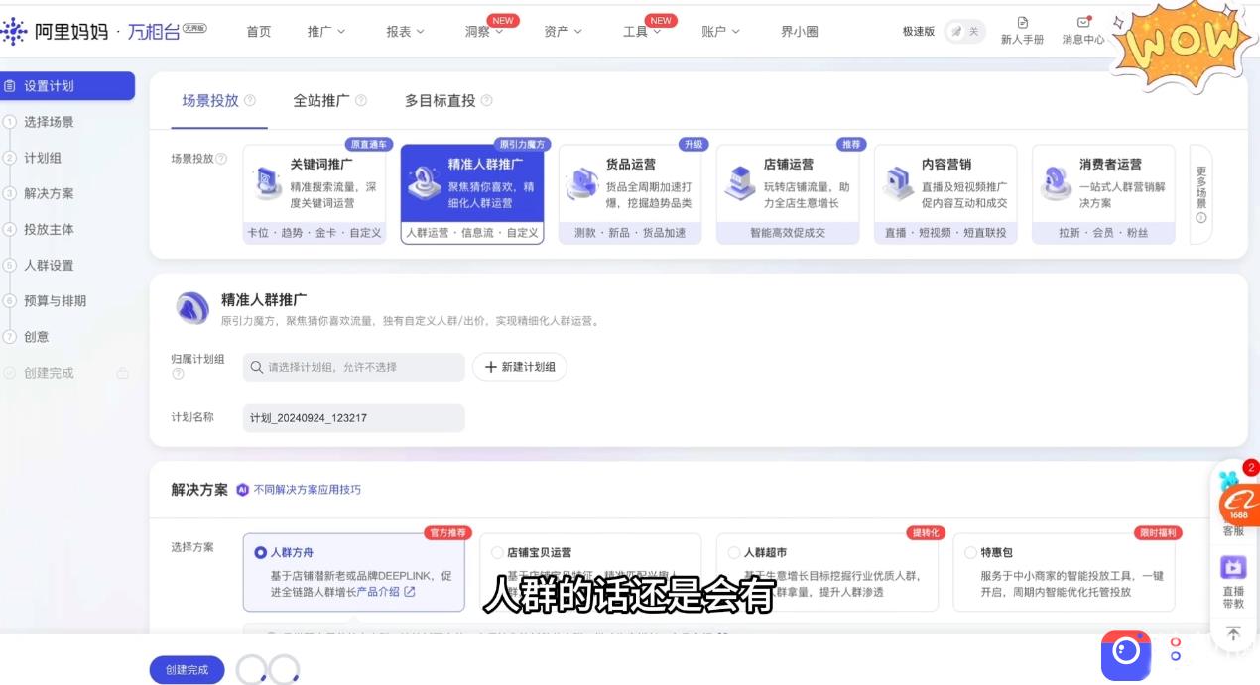Click search icon in plan group field
This screenshot has width=1260, height=685.
pyautogui.click(x=256, y=367)
